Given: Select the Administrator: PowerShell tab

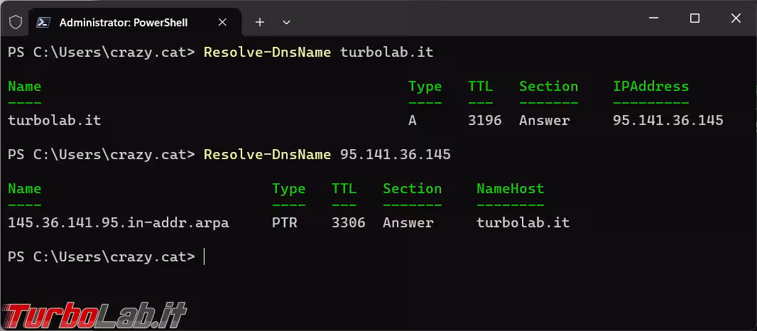Looking at the screenshot, I should pyautogui.click(x=124, y=22).
